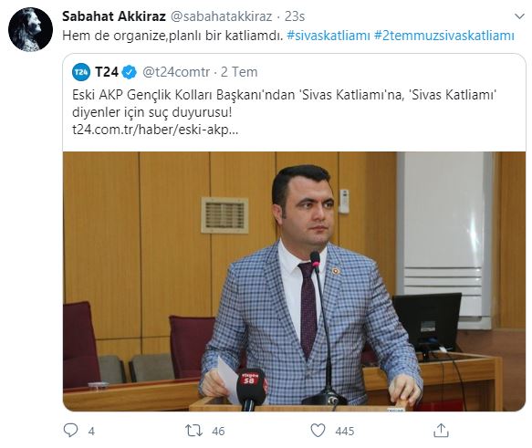
Task: Open the share tweet icon
Action: point(441,431)
